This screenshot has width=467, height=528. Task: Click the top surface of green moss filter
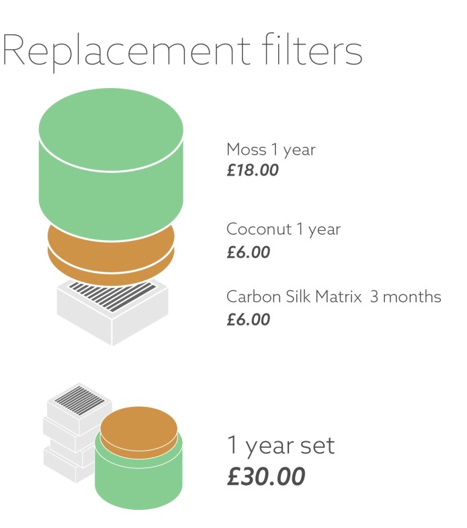tap(111, 130)
